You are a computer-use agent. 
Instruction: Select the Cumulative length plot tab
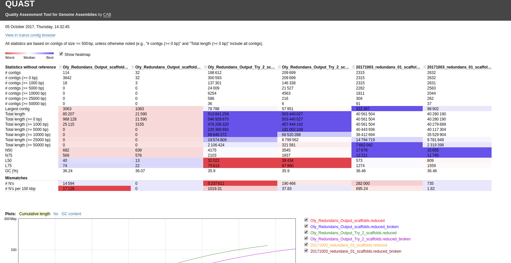pos(35,214)
